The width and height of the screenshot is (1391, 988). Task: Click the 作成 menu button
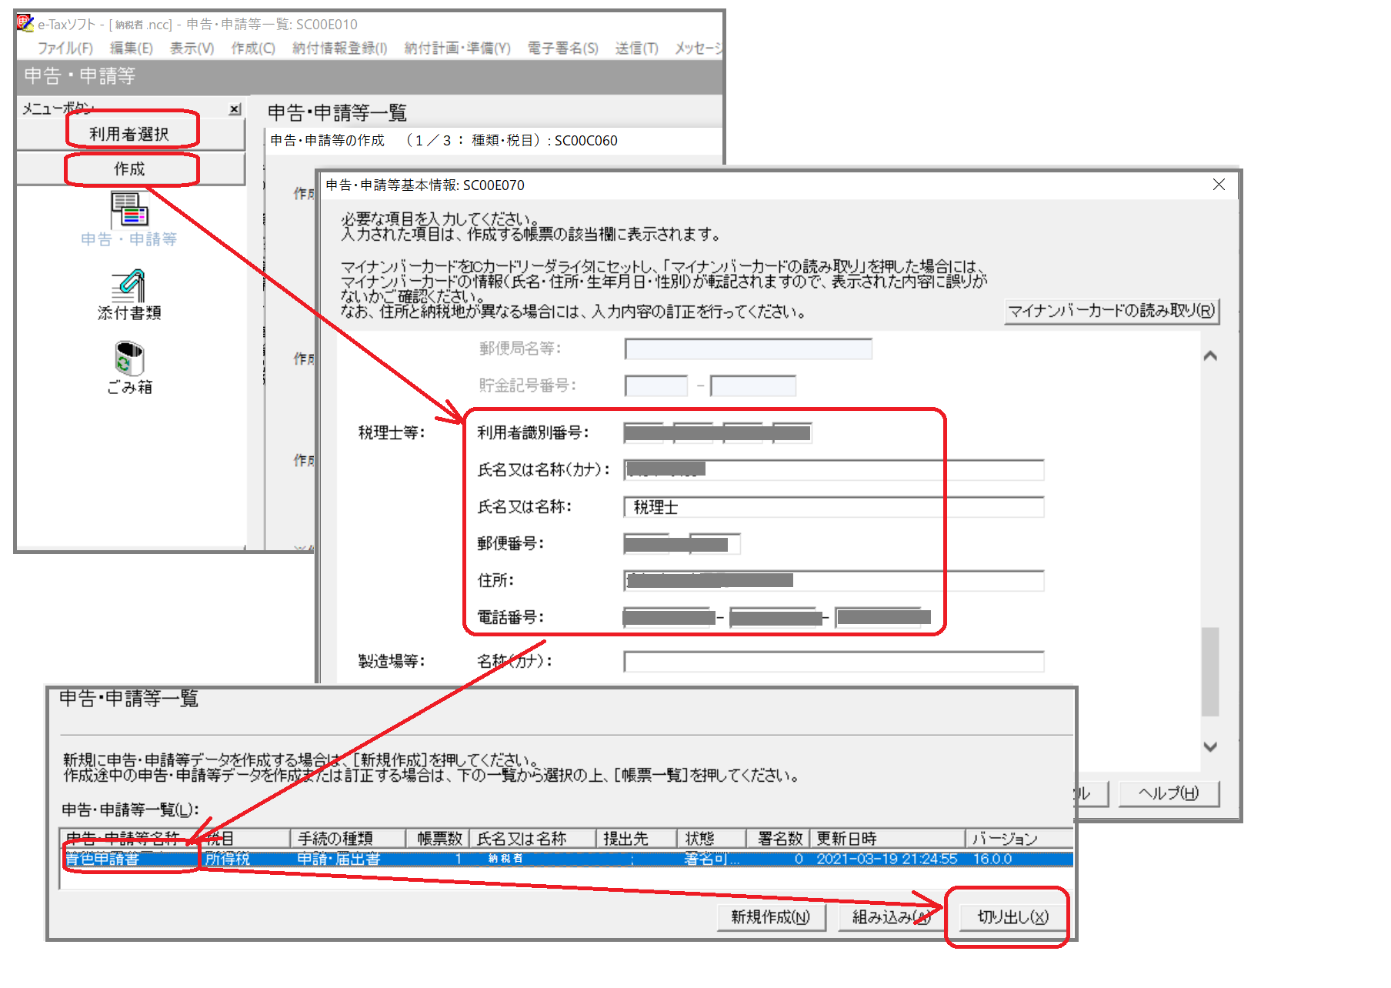(x=130, y=169)
